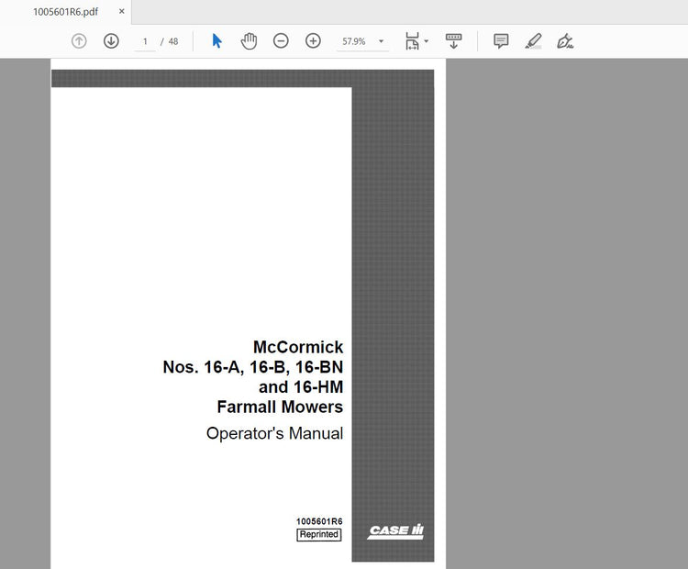Click the page number field showing 1

tap(145, 41)
